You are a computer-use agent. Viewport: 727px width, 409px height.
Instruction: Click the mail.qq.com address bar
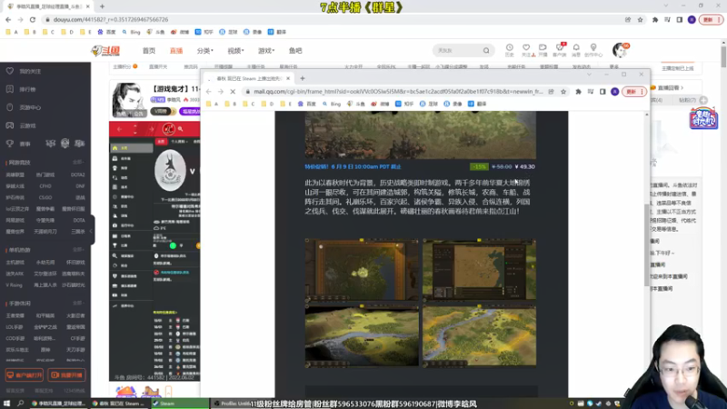coord(398,92)
